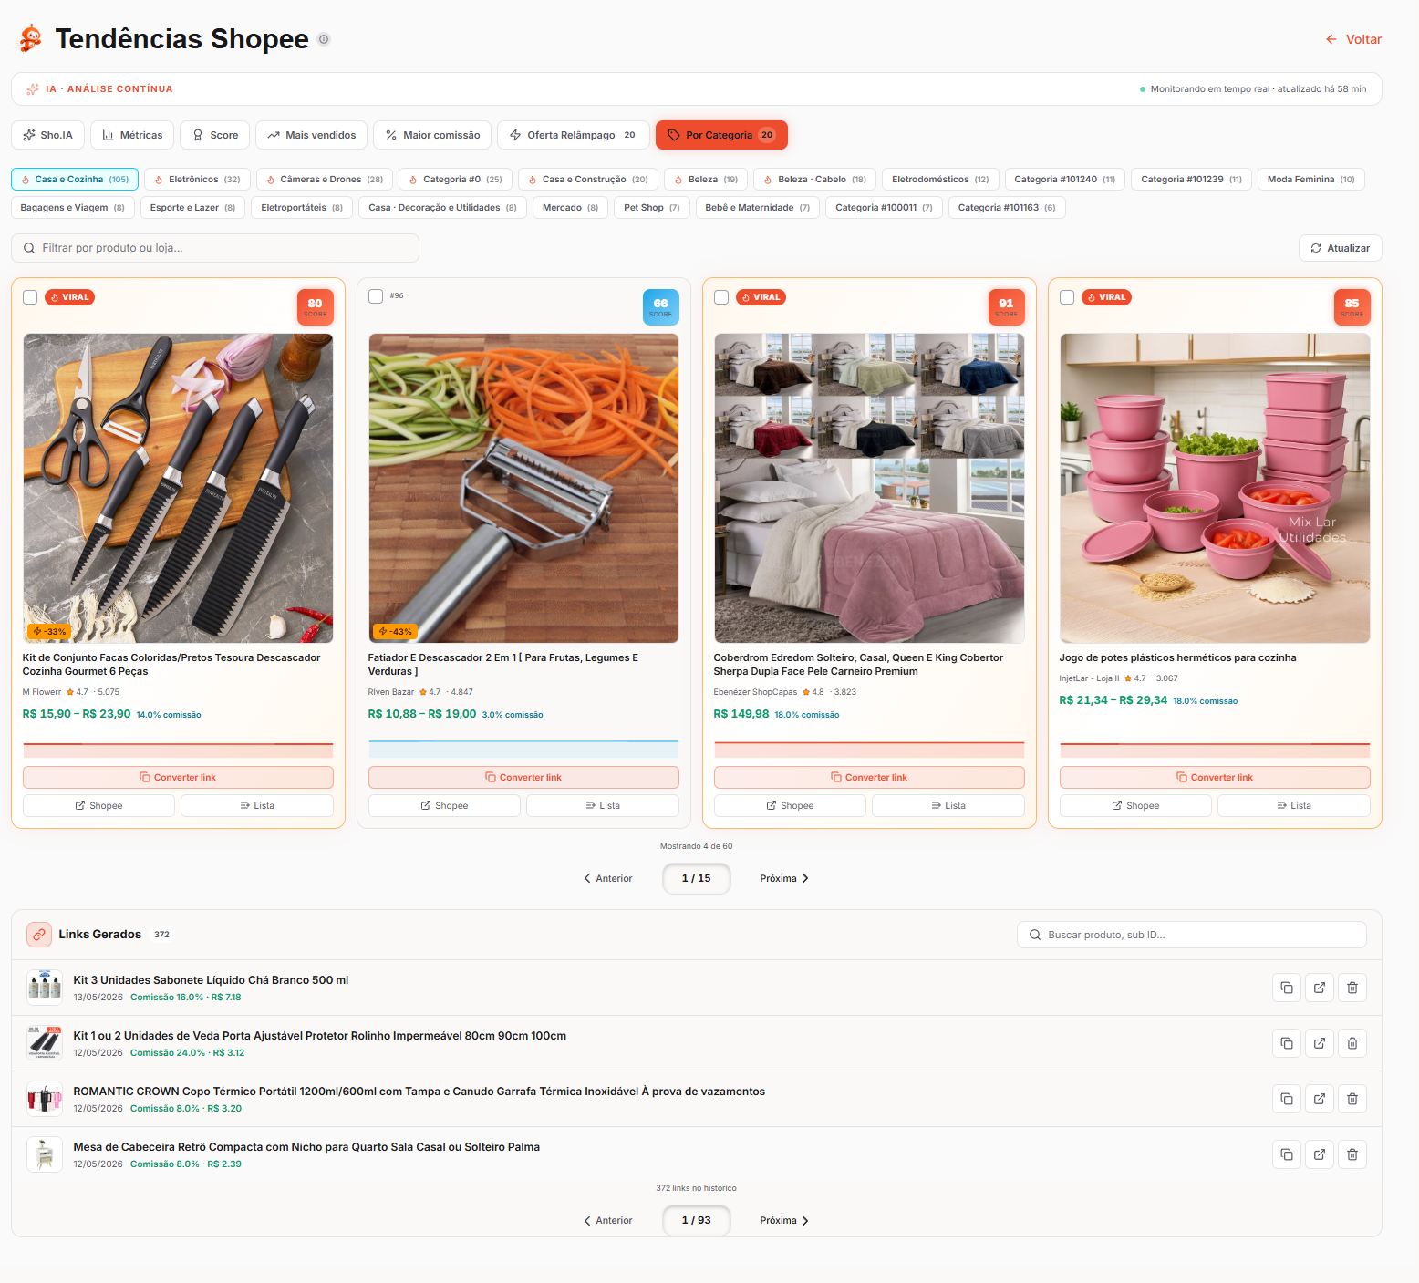Open the Mais vendidos tab
The image size is (1419, 1283).
312,135
